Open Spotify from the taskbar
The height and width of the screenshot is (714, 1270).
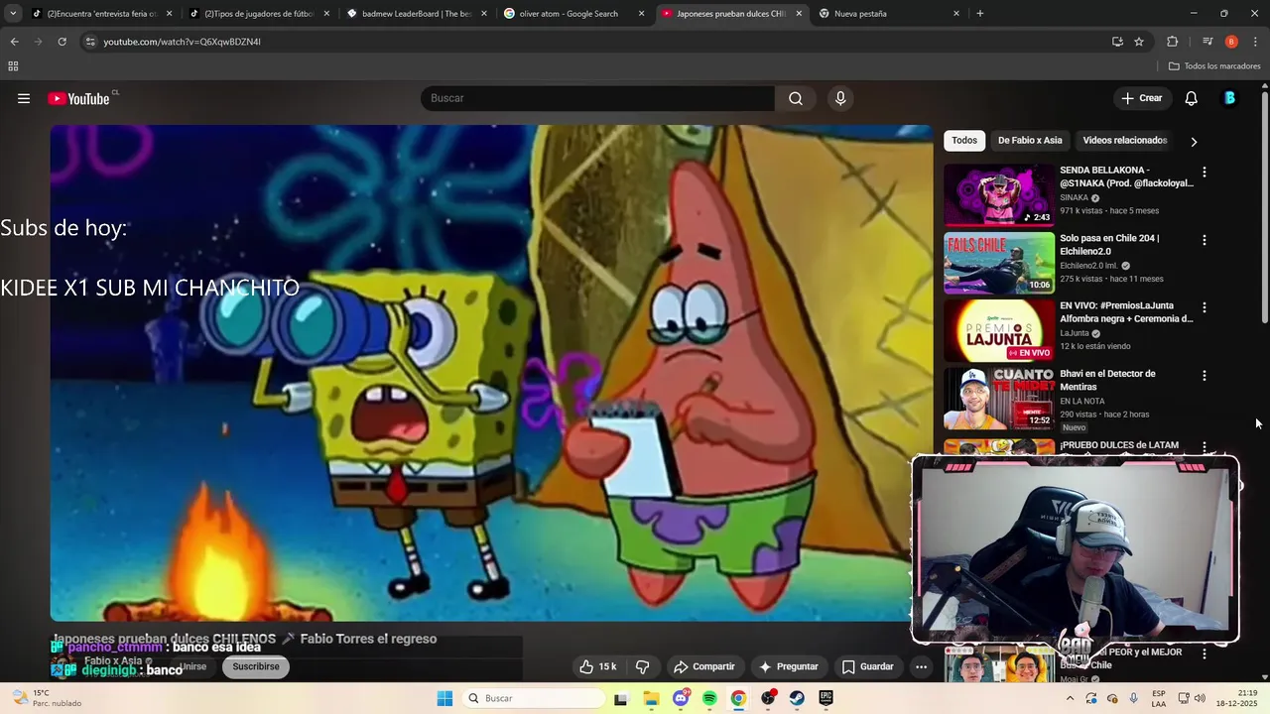click(x=709, y=698)
